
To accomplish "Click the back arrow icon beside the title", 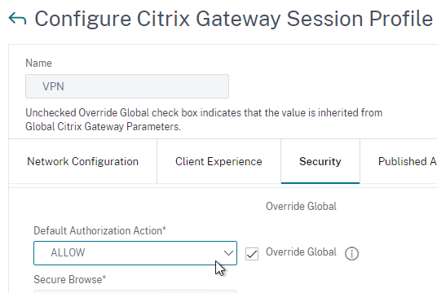I will click(17, 19).
